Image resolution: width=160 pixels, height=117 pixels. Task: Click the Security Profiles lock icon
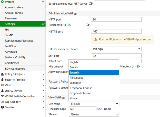(x=2, y=80)
